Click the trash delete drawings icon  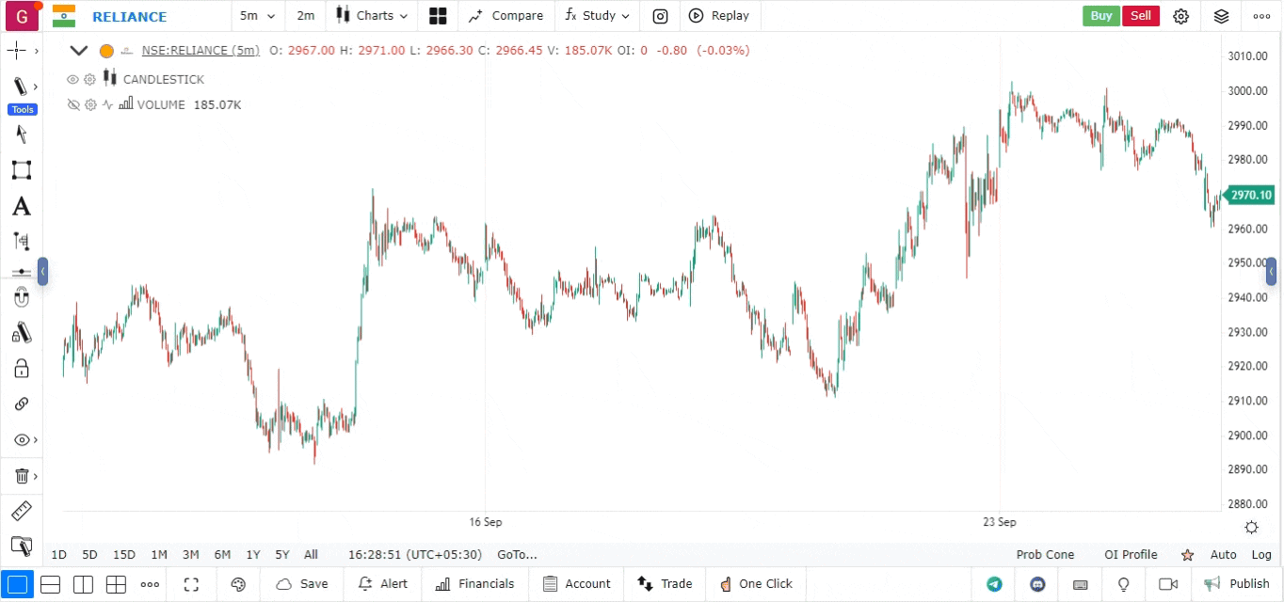coord(22,476)
